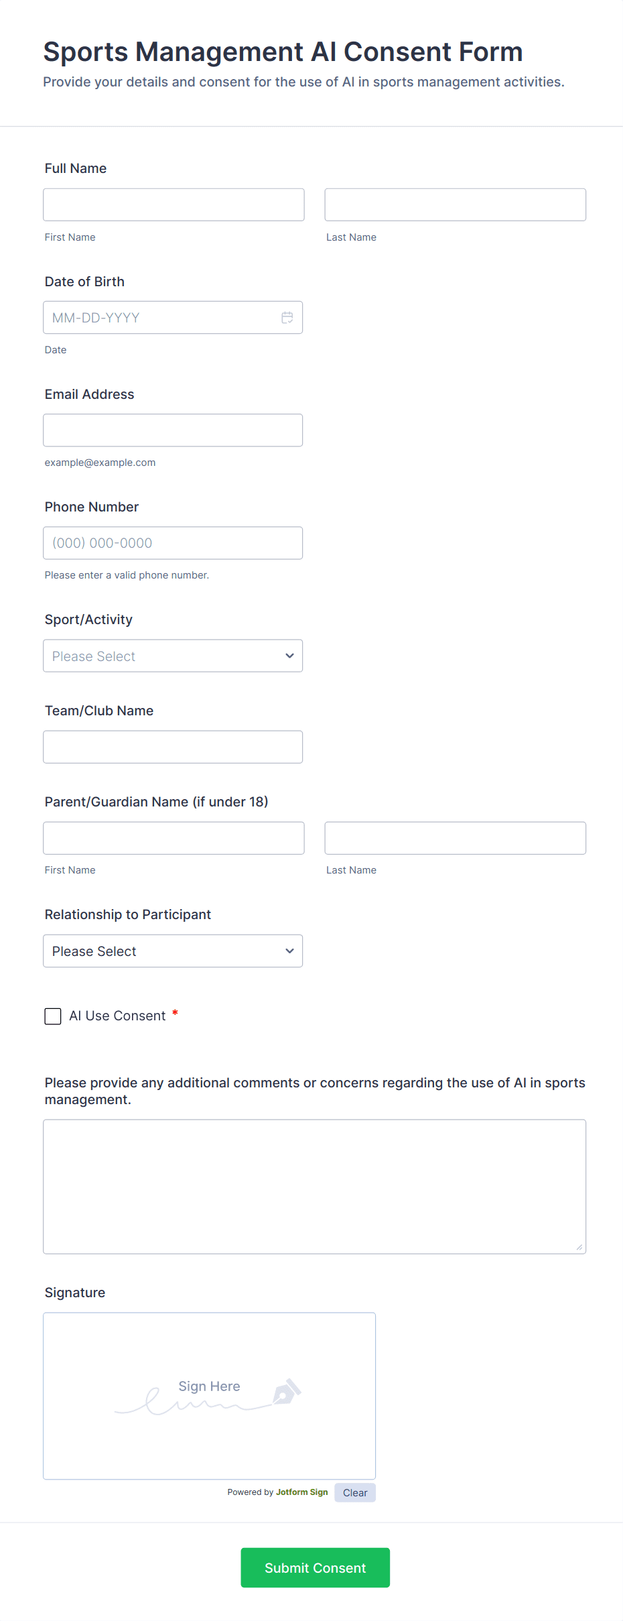Click Parent/Guardian last name field
Viewport: 623px width, 1621px height.
coord(455,838)
